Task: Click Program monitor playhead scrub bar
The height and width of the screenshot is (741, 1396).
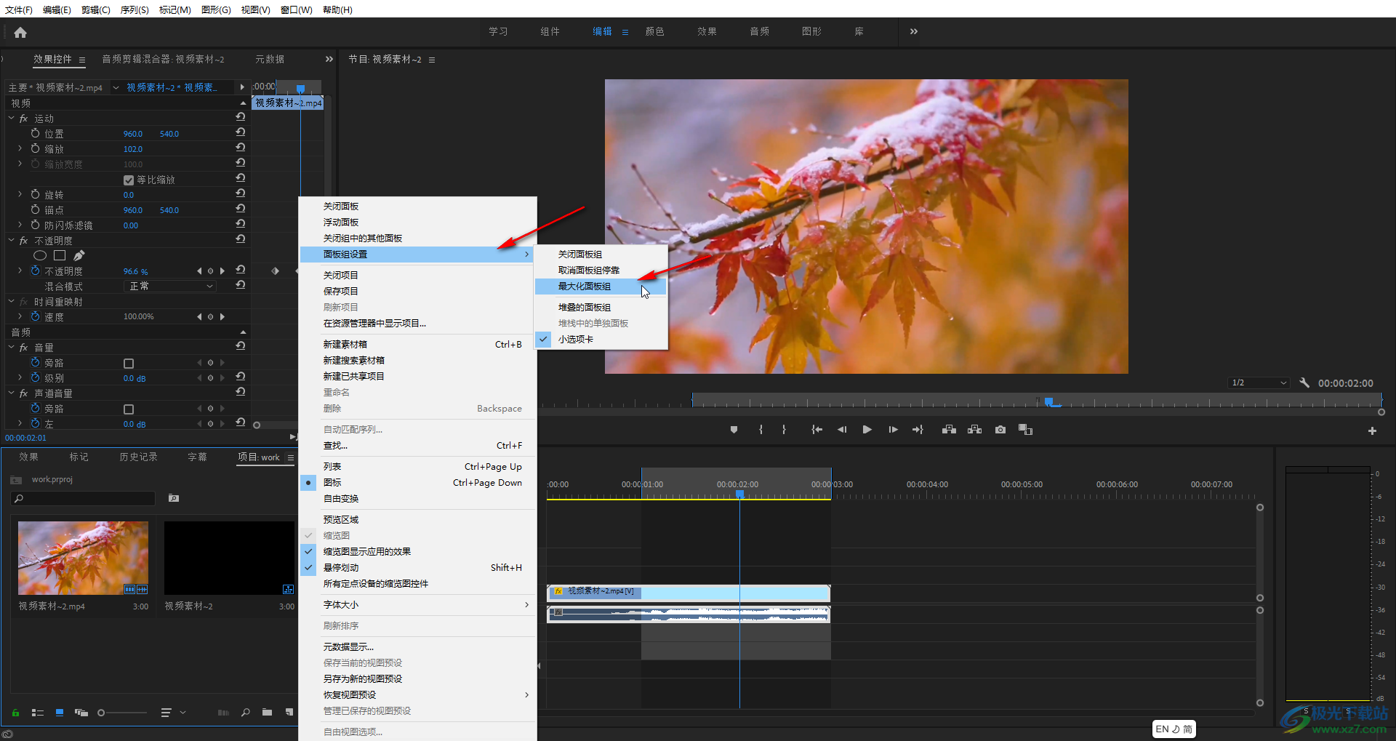Action: (1037, 401)
